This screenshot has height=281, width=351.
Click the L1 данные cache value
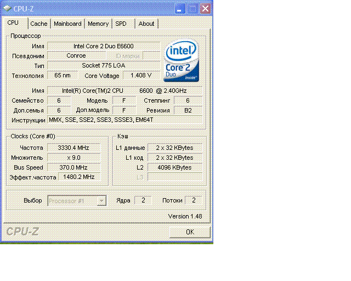click(175, 148)
